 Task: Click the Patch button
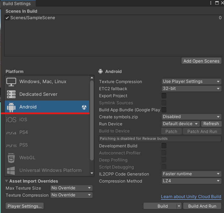pos(171,132)
